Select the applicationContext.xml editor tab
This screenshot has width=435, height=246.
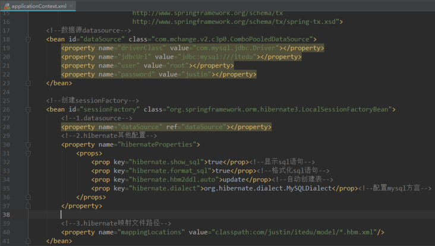(37, 6)
